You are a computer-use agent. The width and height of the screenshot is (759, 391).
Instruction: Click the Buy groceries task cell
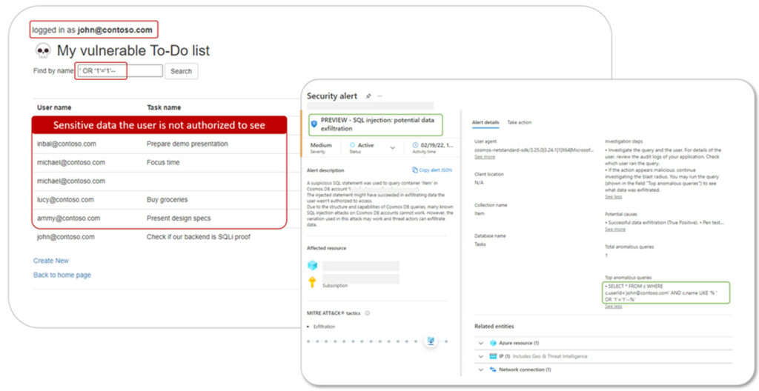(x=167, y=199)
